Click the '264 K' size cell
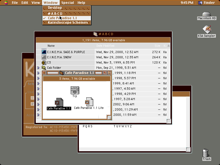Screen dimensions: 220x165 pos(156,57)
